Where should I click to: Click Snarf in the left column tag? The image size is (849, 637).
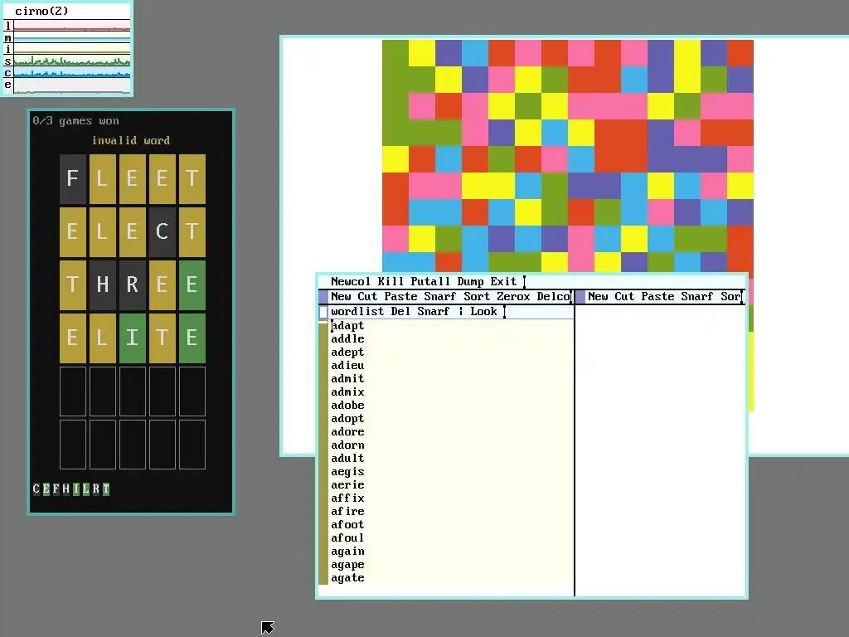pyautogui.click(x=440, y=296)
